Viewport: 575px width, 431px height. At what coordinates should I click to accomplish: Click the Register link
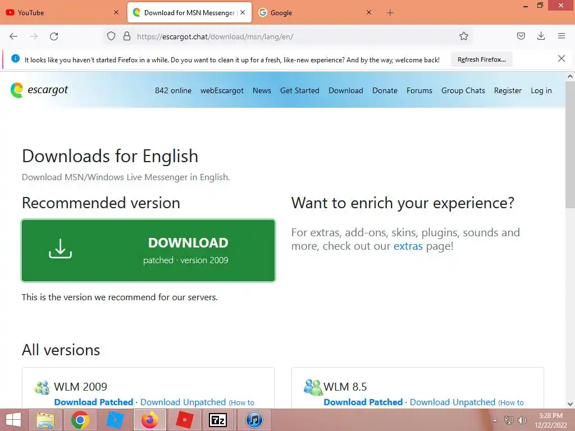[x=508, y=90]
